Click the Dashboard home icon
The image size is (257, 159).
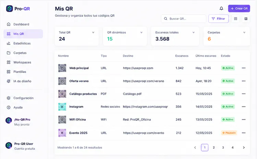coord(9,24)
